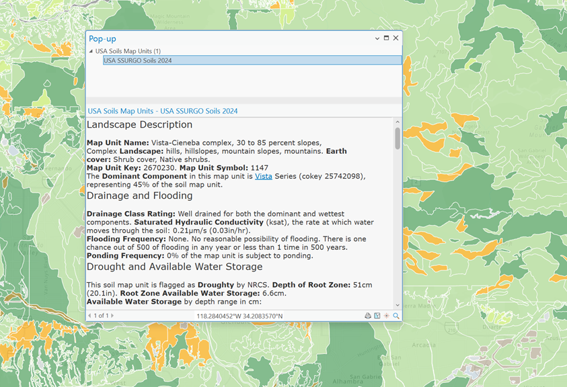Viewport: 567px width, 387px height.
Task: Select USA SSURGO Soils 2024 entry
Action: (138, 60)
